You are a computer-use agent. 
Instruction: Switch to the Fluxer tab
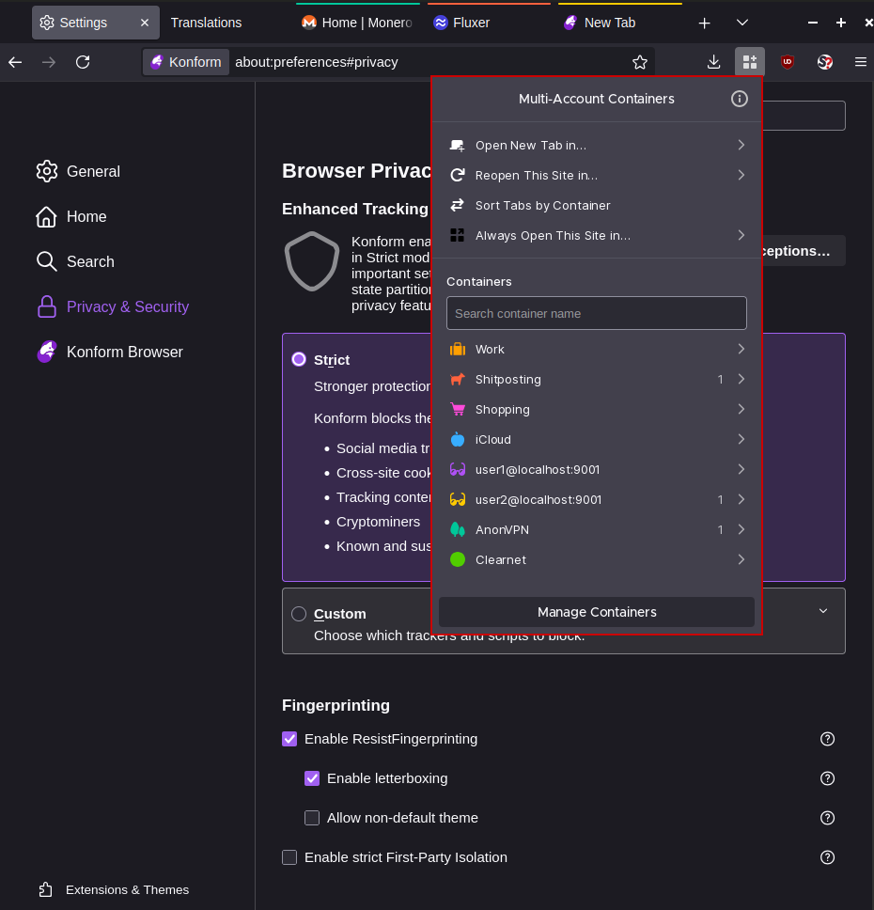click(471, 23)
